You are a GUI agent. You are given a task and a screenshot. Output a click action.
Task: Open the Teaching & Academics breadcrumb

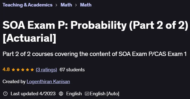click(27, 5)
